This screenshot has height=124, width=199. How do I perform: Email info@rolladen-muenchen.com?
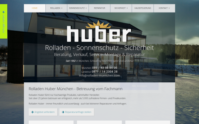click(x=99, y=75)
